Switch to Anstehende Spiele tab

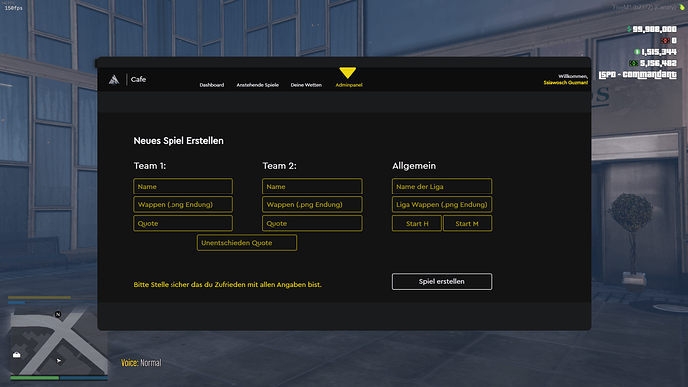[x=257, y=85]
